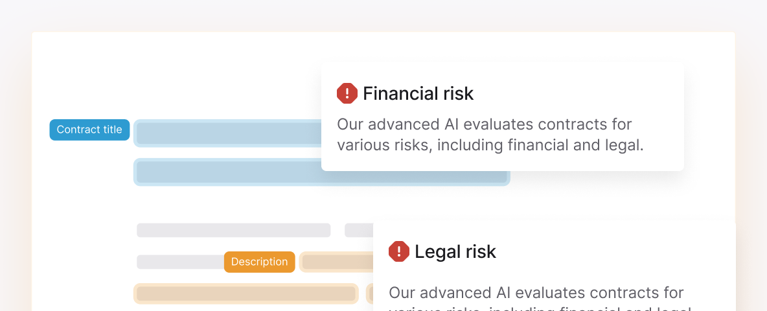Click the Legal risk card description paragraph
Screen dimensions: 767x311
[540, 297]
